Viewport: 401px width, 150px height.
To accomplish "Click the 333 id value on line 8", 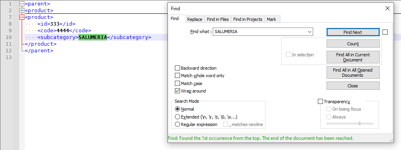I will (x=55, y=24).
